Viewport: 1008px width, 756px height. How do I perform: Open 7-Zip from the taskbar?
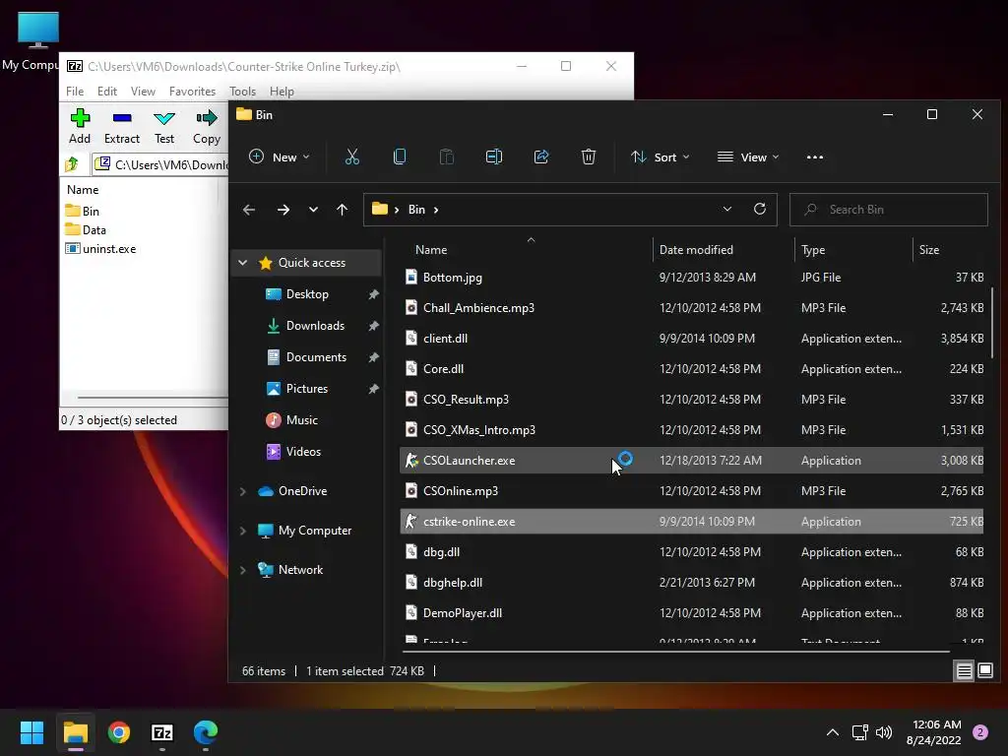162,732
